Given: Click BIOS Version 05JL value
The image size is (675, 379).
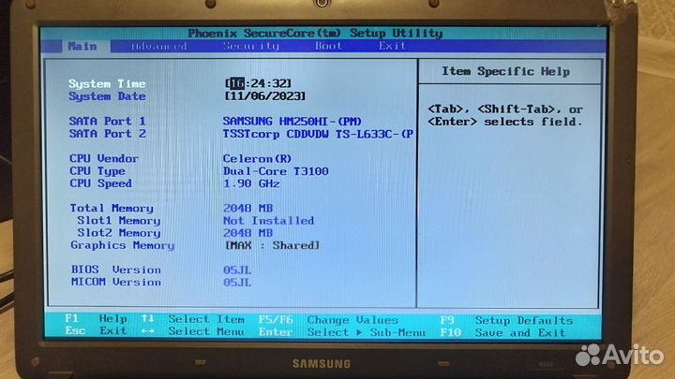Looking at the screenshot, I should click(237, 270).
